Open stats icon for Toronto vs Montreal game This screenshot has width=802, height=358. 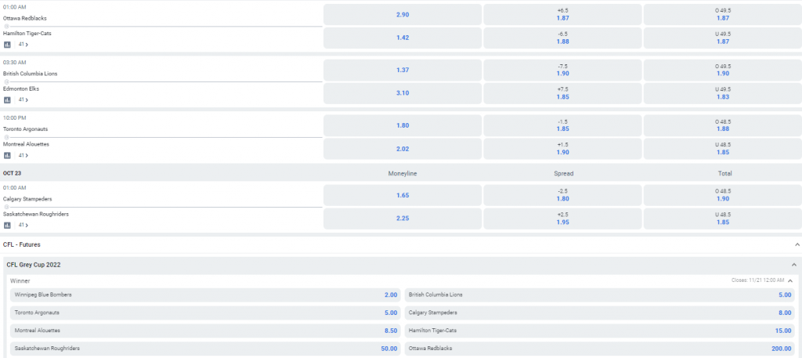pos(7,155)
